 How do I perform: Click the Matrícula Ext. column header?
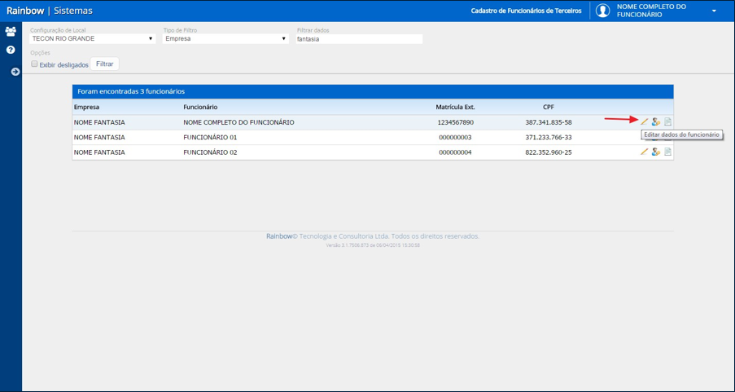[x=455, y=107]
